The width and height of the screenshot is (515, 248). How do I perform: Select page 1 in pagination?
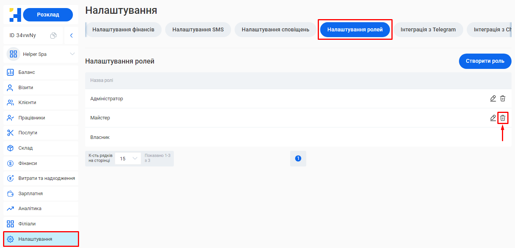coord(298,158)
